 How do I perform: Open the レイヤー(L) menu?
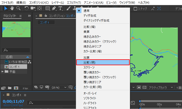(x=58, y=3)
